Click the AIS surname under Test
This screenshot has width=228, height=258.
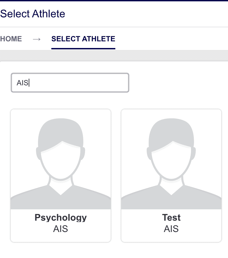tap(171, 229)
